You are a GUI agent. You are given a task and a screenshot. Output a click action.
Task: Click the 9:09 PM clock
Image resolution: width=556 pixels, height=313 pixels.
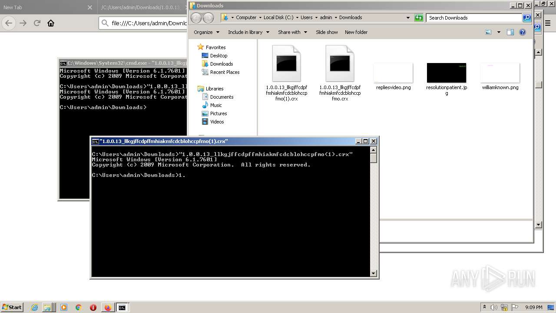click(x=534, y=307)
